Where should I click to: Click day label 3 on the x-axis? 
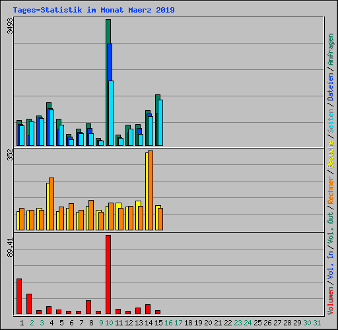click(42, 323)
